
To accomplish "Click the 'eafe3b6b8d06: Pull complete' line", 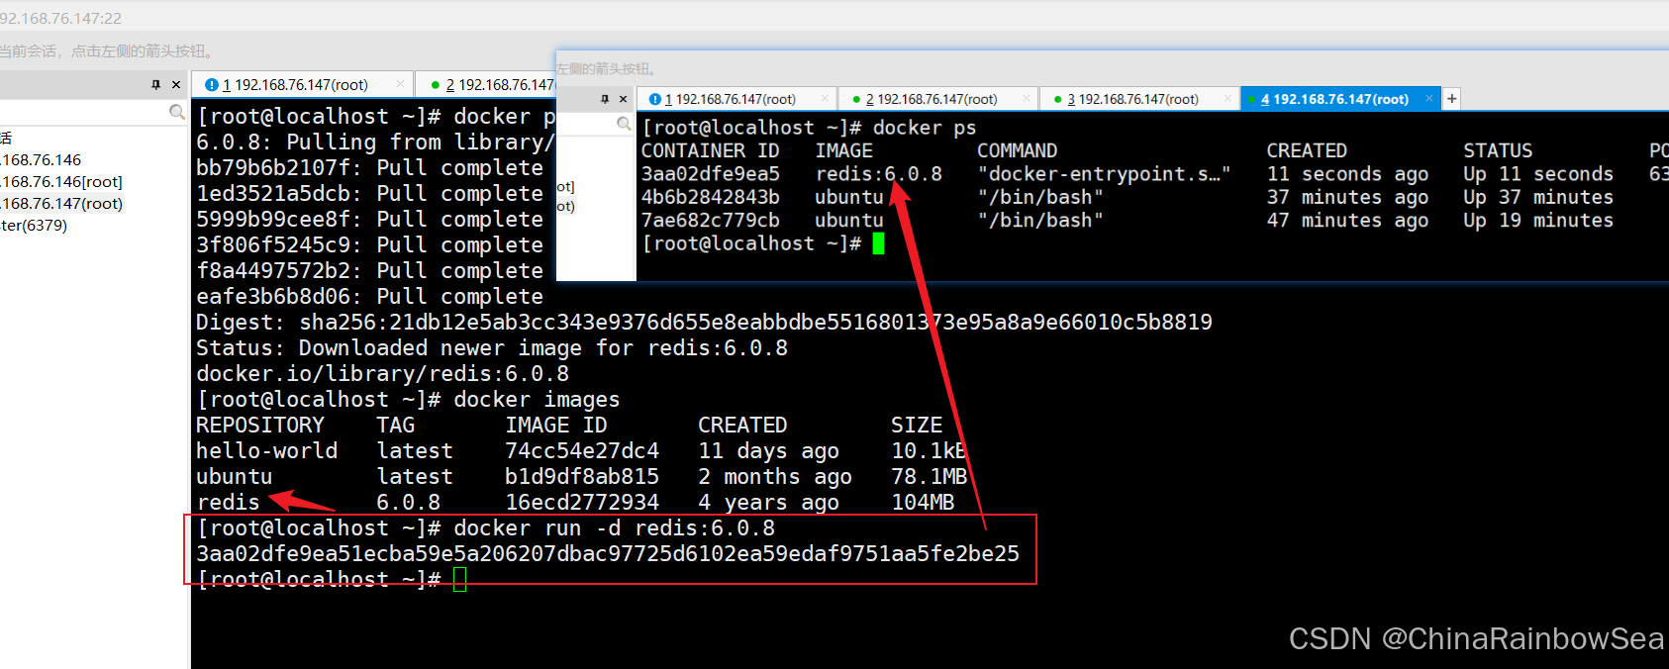I will (x=370, y=297).
